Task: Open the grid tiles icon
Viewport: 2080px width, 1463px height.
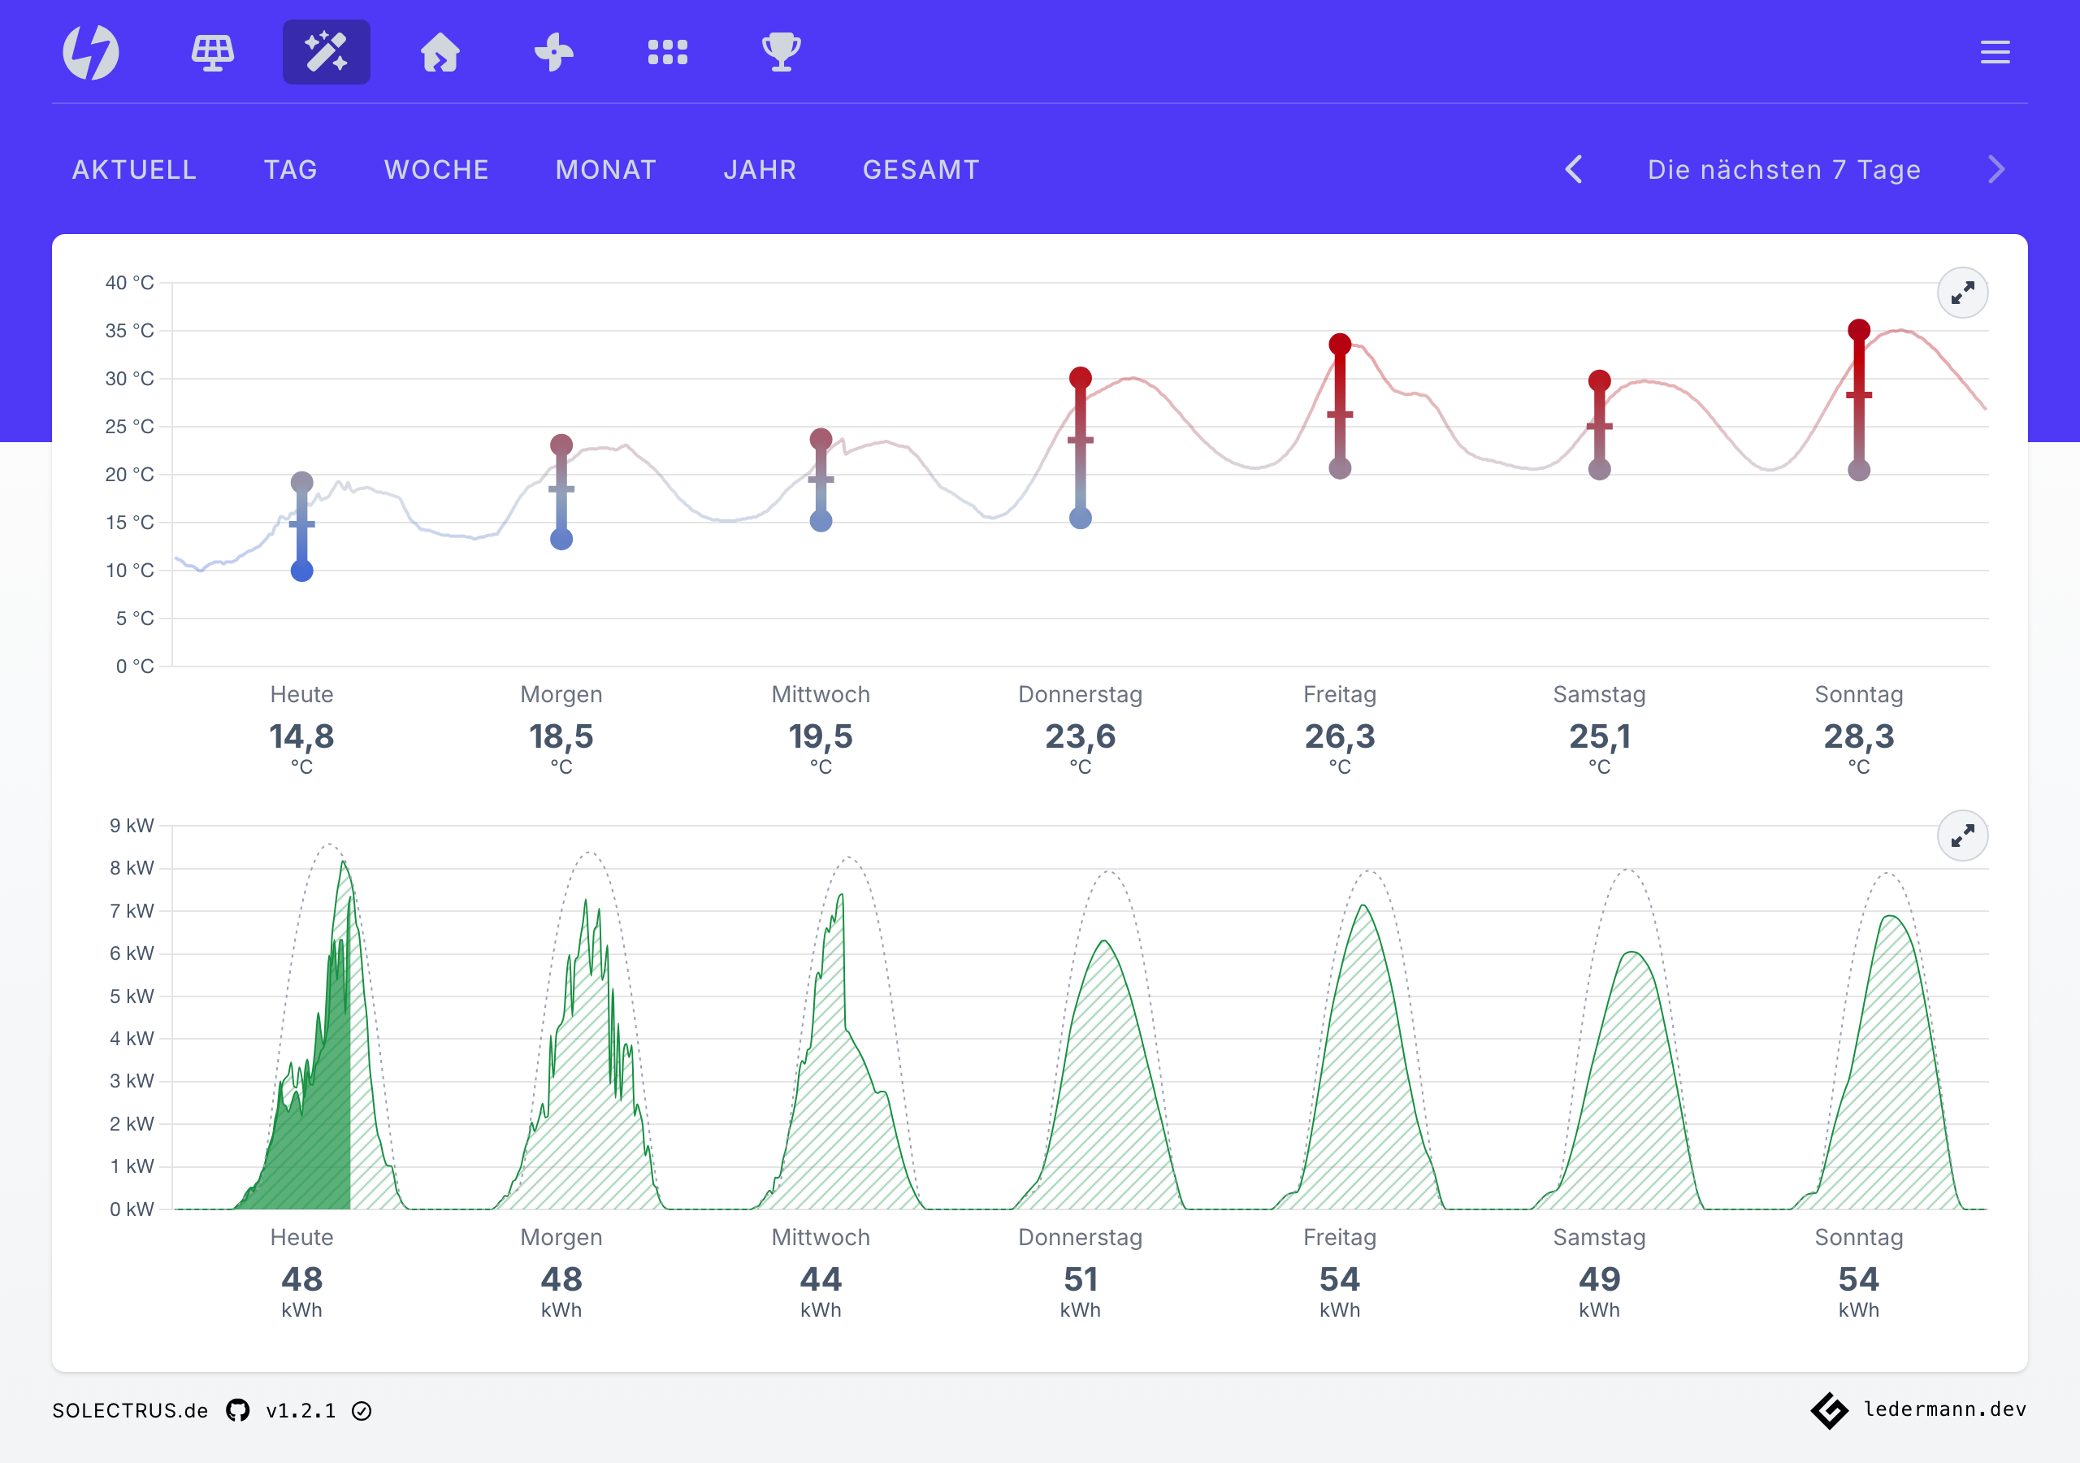Action: point(668,52)
